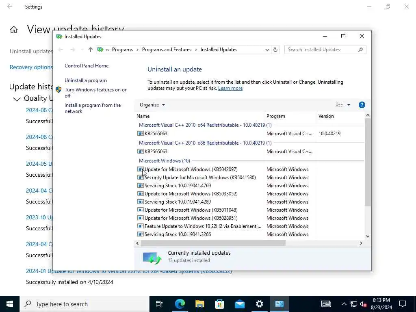This screenshot has width=416, height=312.
Task: Launch Microsoft Edge from taskbar
Action: [x=180, y=304]
